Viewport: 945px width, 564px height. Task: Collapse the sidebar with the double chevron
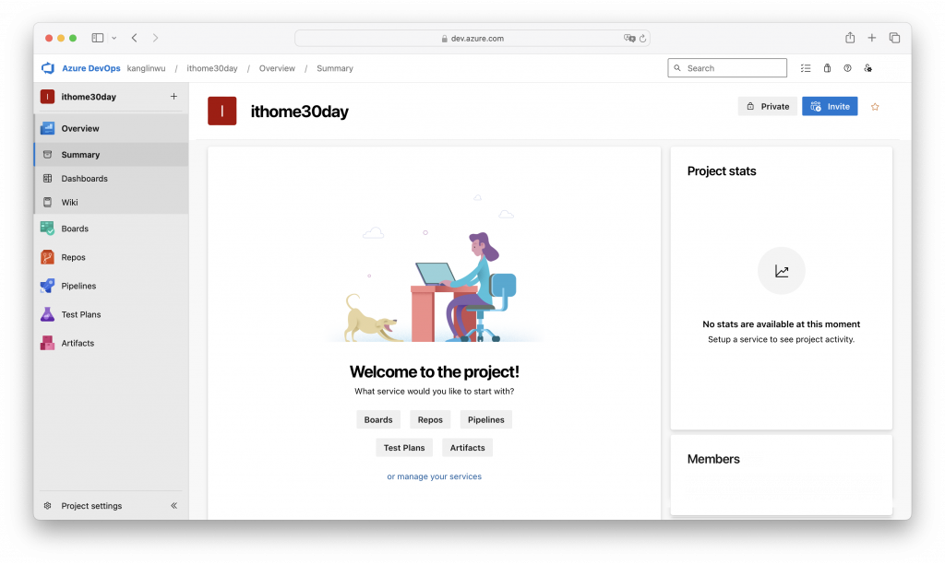(x=173, y=506)
